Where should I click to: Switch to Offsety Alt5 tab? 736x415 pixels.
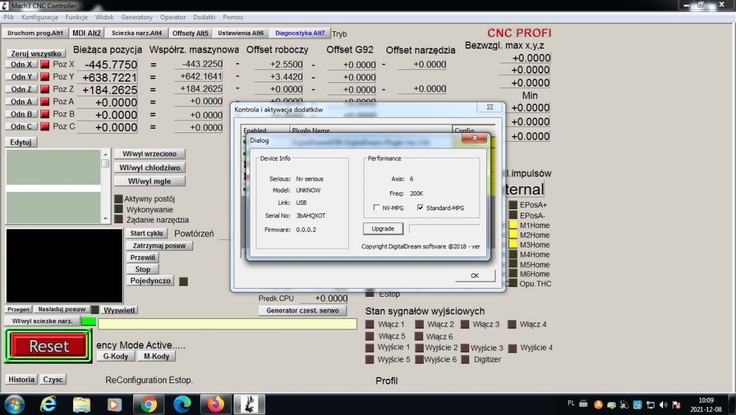[190, 33]
